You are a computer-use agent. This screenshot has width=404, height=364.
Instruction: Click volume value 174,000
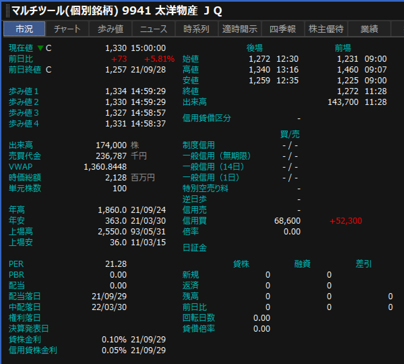tap(111, 145)
